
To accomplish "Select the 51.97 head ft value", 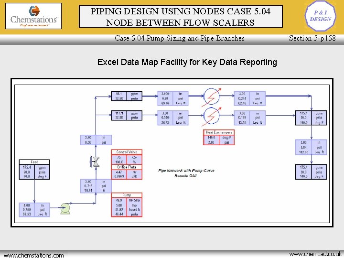I will pyautogui.click(x=119, y=210).
